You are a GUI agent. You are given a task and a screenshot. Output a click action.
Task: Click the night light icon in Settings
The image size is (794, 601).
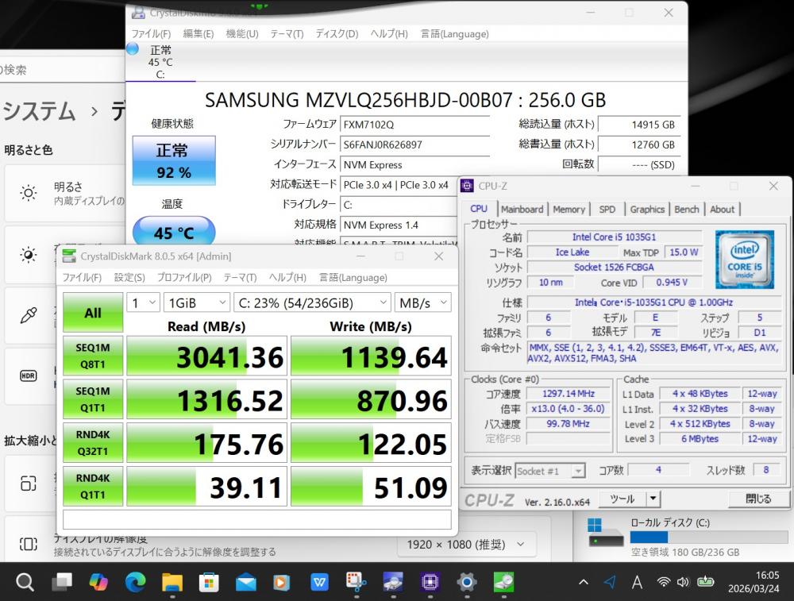(29, 254)
